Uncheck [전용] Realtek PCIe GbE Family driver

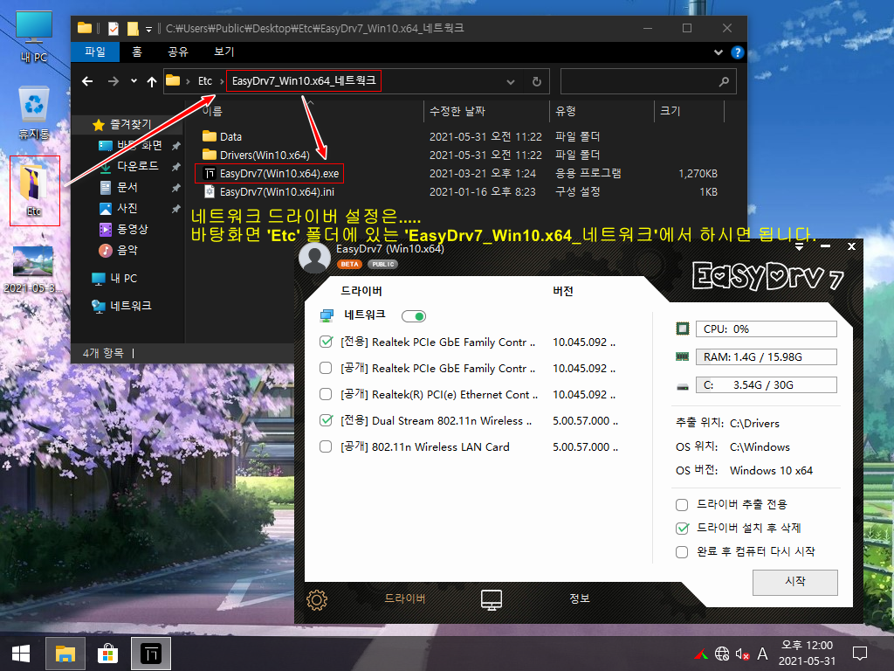327,342
